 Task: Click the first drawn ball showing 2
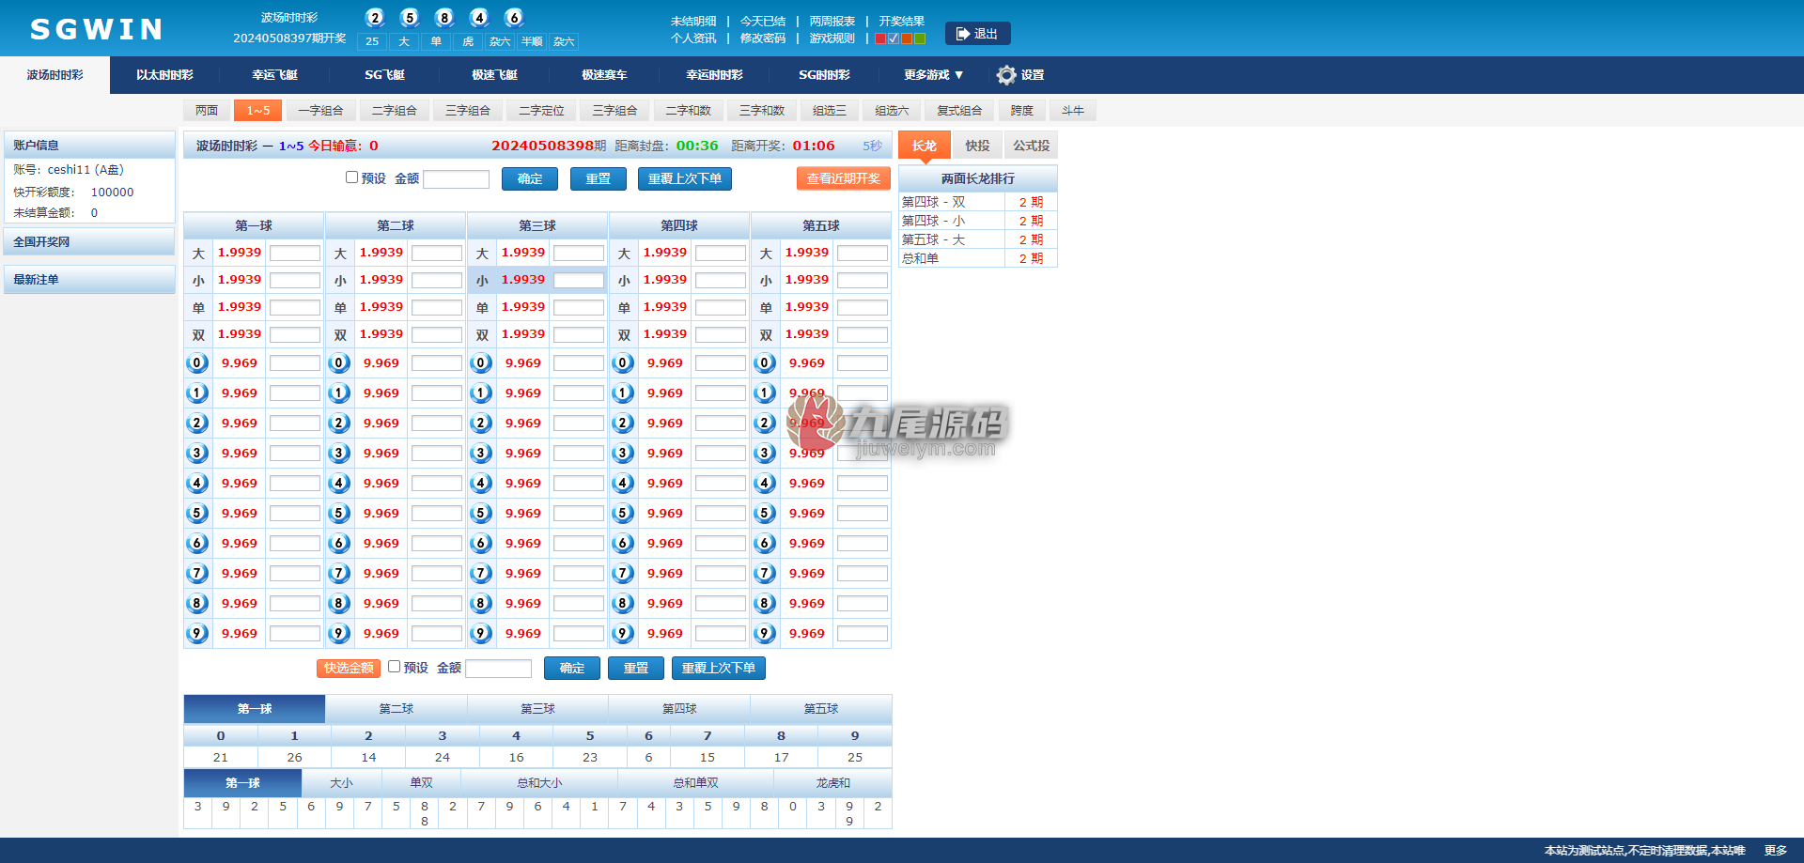coord(375,18)
